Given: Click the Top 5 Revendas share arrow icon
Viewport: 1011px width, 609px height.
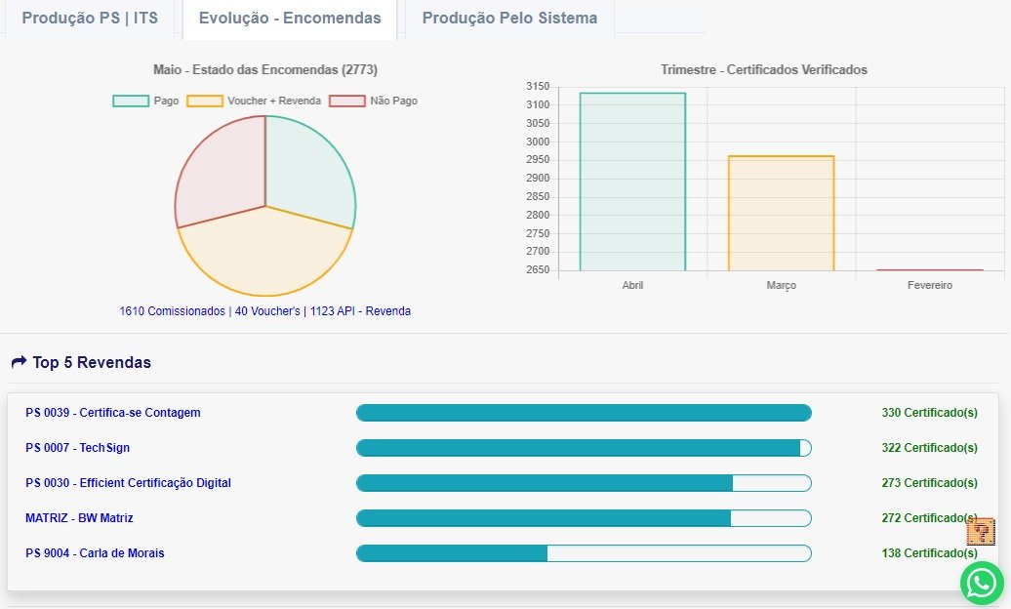Looking at the screenshot, I should 19,363.
